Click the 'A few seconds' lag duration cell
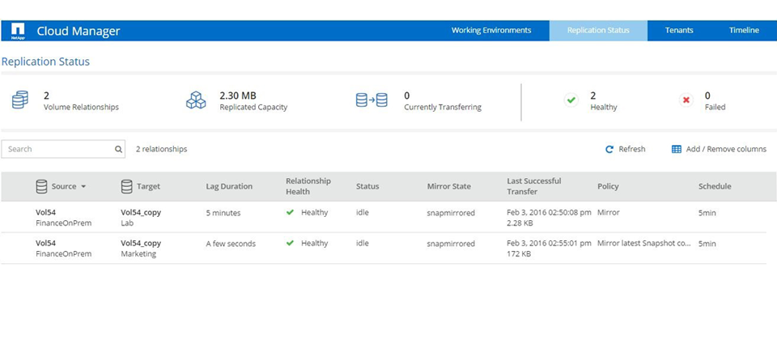777x340 pixels. [231, 244]
